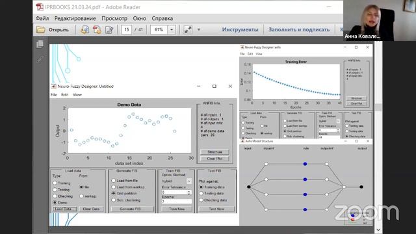Click the Epochs input field

tap(177, 201)
